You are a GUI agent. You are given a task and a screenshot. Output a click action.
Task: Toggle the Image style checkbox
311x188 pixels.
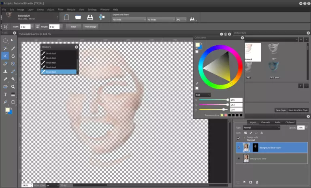[x=239, y=139]
